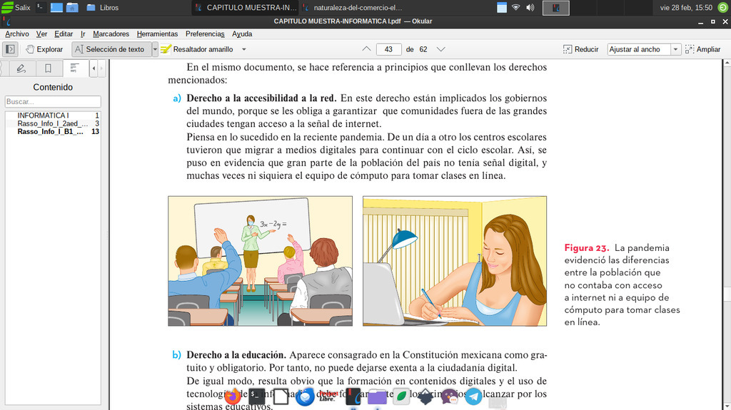Launch terminal from top panel

pos(41,7)
